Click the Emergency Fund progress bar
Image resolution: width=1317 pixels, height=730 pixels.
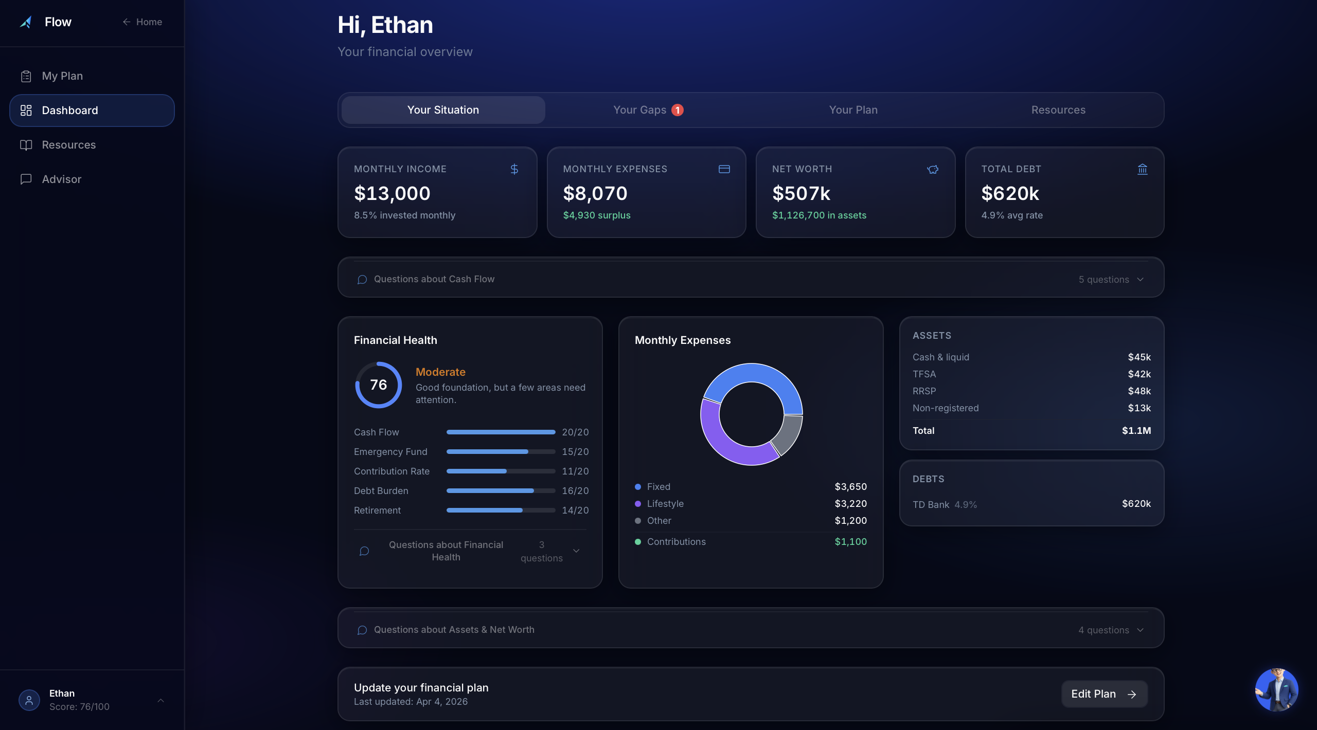[500, 452]
